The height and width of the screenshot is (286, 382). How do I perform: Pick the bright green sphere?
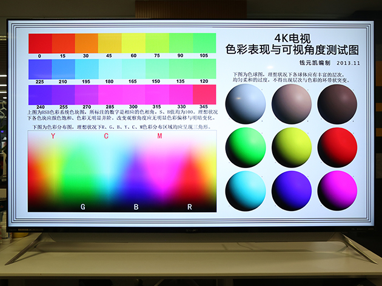(246, 148)
